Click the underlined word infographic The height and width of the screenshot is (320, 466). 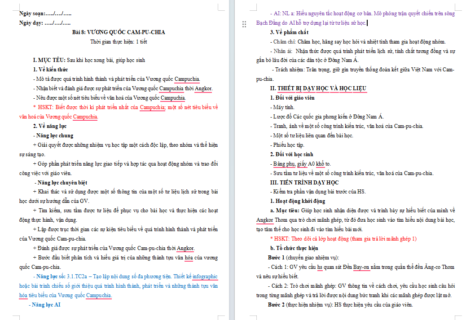205,276
